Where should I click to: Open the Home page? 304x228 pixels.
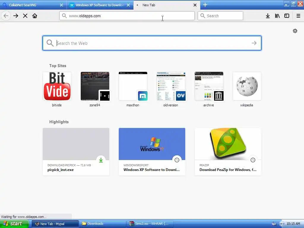(35, 16)
